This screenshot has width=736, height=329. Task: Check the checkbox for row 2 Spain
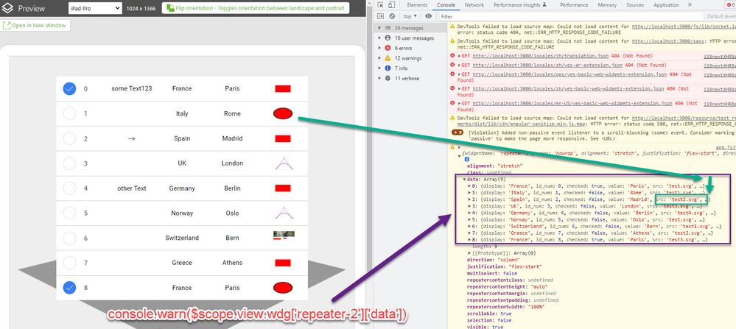[x=69, y=138]
